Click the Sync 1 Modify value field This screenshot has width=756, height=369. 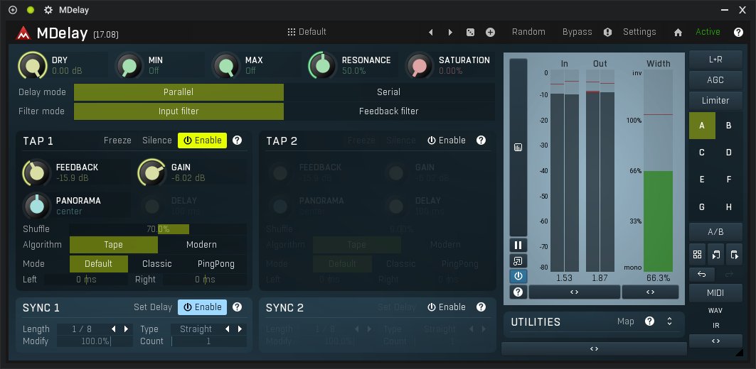click(x=95, y=341)
